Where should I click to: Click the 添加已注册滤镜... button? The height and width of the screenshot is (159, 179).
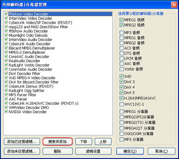[x=22, y=142]
